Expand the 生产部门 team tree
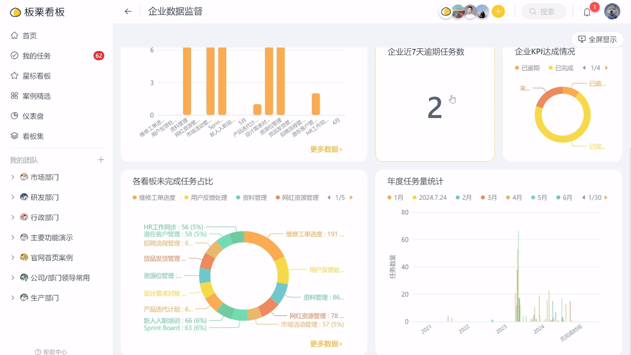 click(13, 298)
